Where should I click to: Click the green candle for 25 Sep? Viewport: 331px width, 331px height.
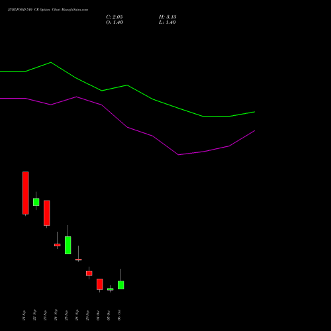click(x=68, y=245)
